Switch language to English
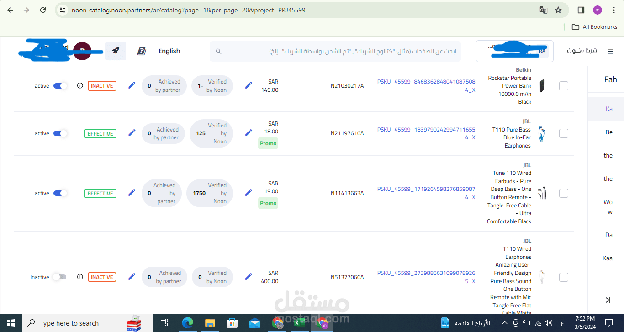The image size is (624, 332). click(x=169, y=51)
